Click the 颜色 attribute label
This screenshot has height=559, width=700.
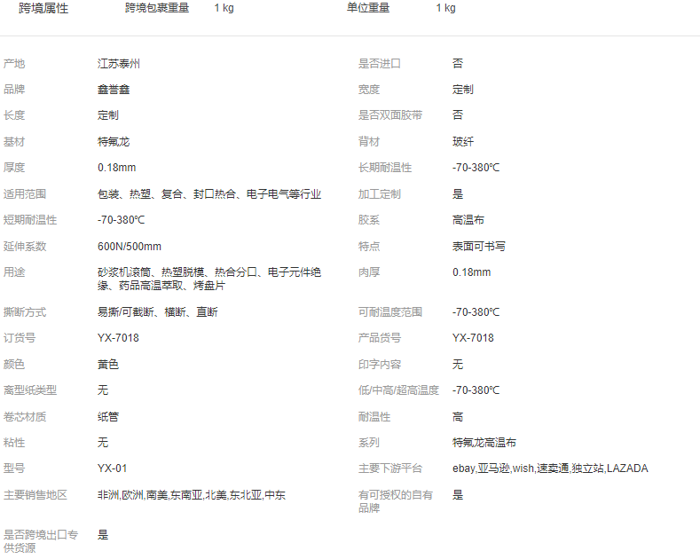(x=14, y=365)
